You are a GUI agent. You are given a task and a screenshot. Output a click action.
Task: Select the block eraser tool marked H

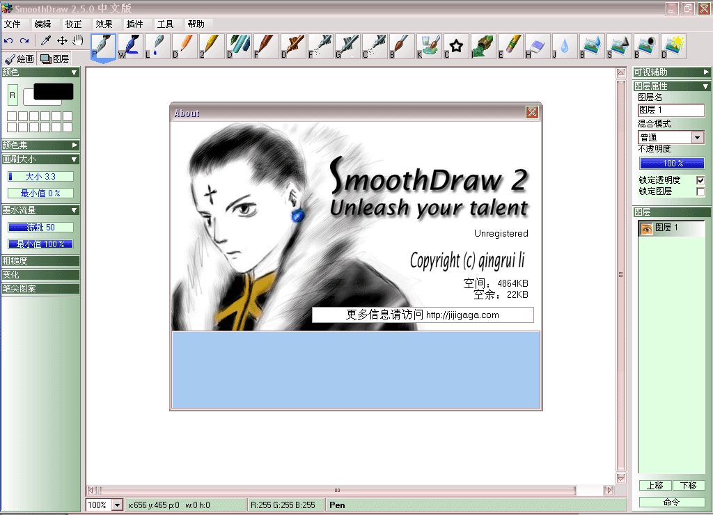[538, 47]
